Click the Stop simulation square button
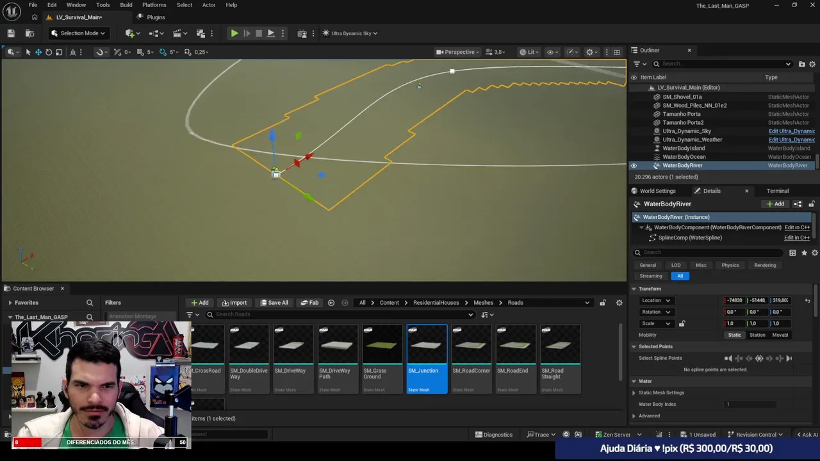Viewport: 820px width, 461px height. click(259, 33)
